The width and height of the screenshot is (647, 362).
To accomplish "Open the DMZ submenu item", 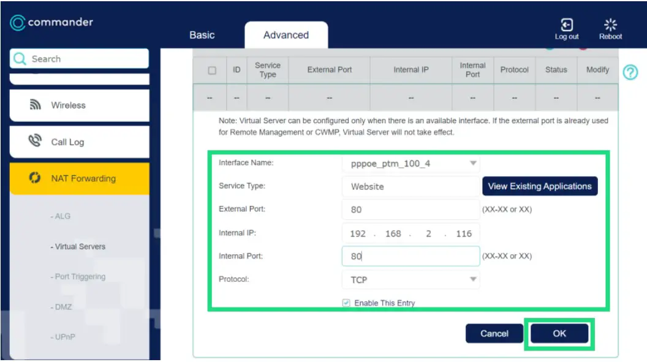I will coord(61,307).
